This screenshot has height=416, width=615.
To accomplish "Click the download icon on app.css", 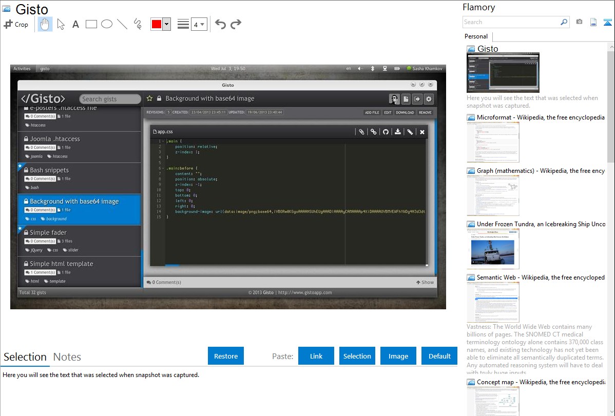I will point(398,132).
